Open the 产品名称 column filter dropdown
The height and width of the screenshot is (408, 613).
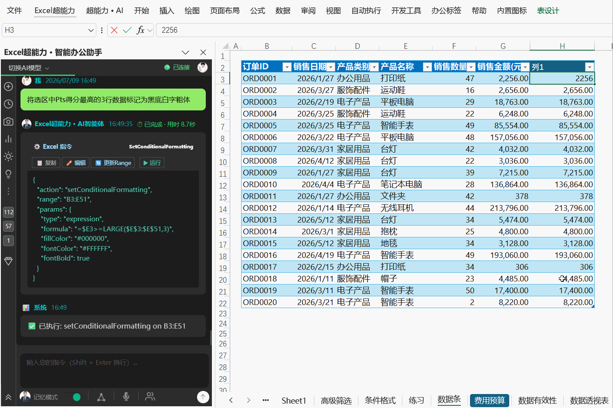pos(428,67)
